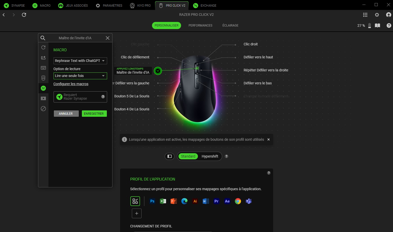
Task: Toggle the sidebar view icon beside Standard
Action: point(170,156)
